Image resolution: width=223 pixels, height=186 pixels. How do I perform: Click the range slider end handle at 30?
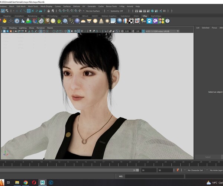coord(138,170)
